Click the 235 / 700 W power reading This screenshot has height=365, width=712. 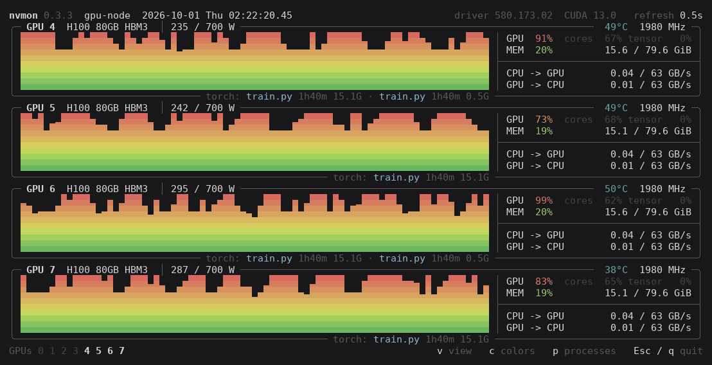(202, 27)
